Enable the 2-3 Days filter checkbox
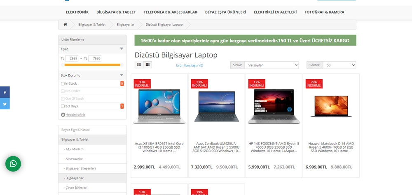This screenshot has width=412, height=195. pos(63,106)
